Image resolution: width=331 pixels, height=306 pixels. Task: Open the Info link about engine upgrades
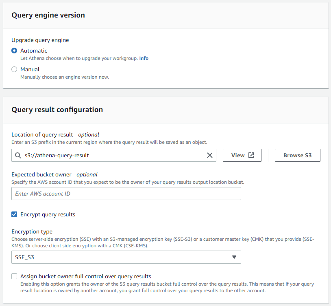click(x=144, y=58)
